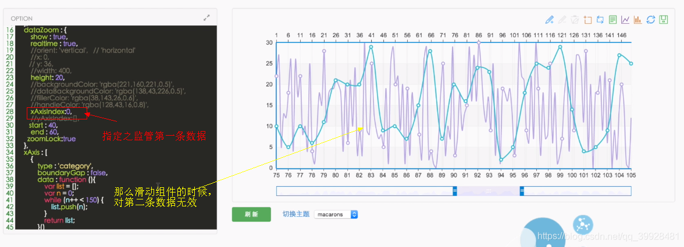Click the 刷新 refresh button

pos(251,215)
